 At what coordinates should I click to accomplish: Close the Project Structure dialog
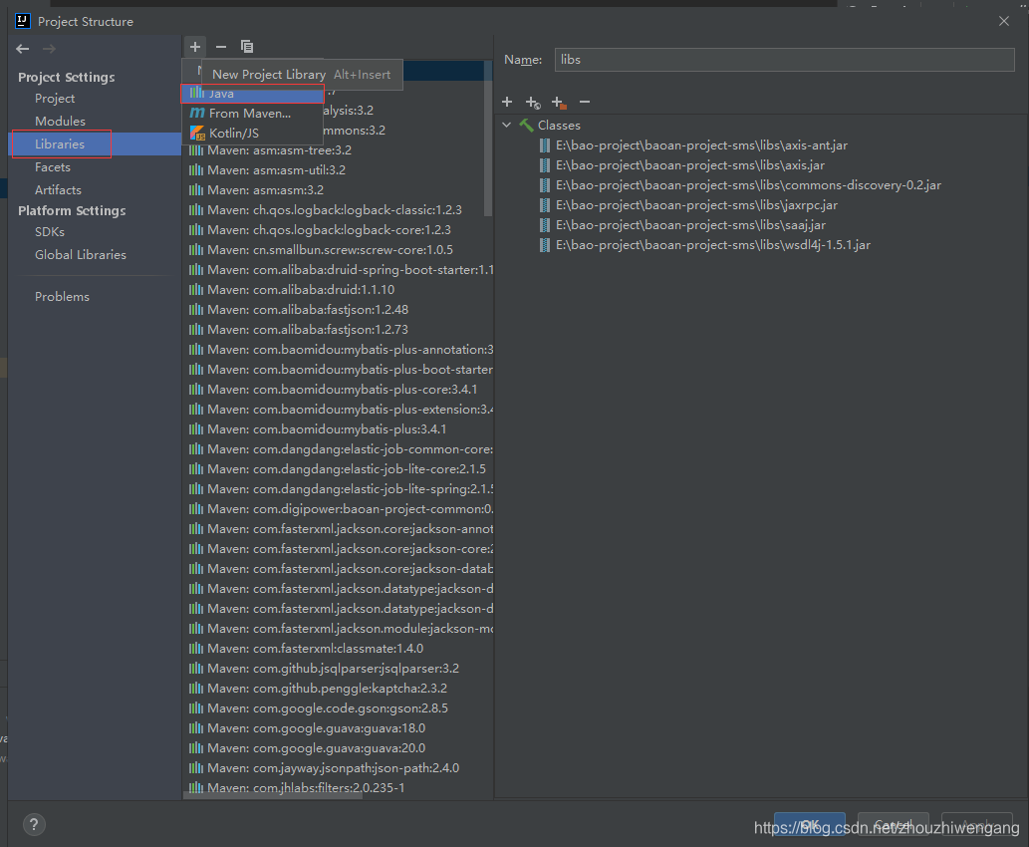[1003, 21]
